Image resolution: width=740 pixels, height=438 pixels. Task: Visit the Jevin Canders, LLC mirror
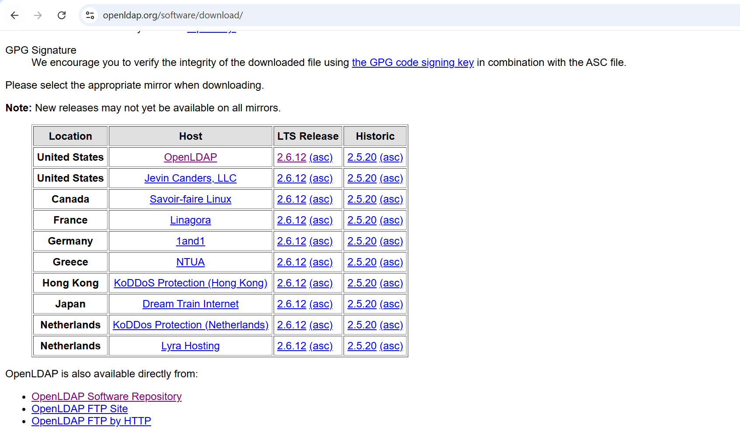190,178
